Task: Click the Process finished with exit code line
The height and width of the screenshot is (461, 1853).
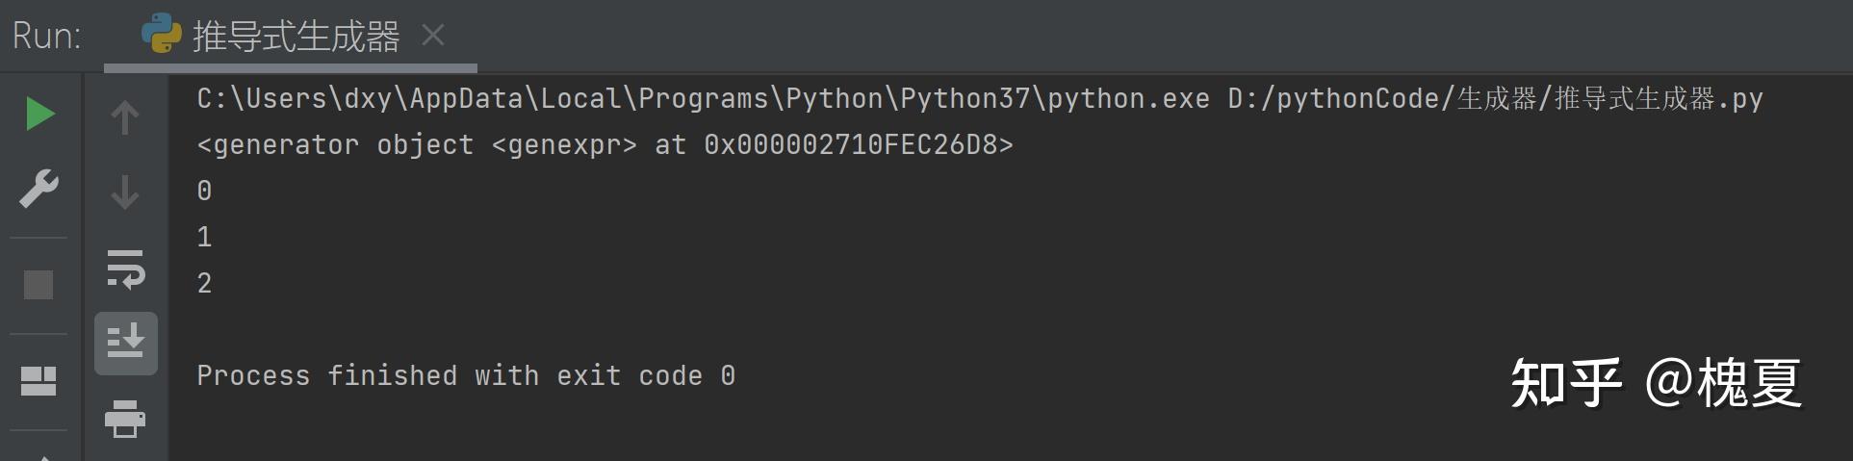Action: tap(466, 375)
